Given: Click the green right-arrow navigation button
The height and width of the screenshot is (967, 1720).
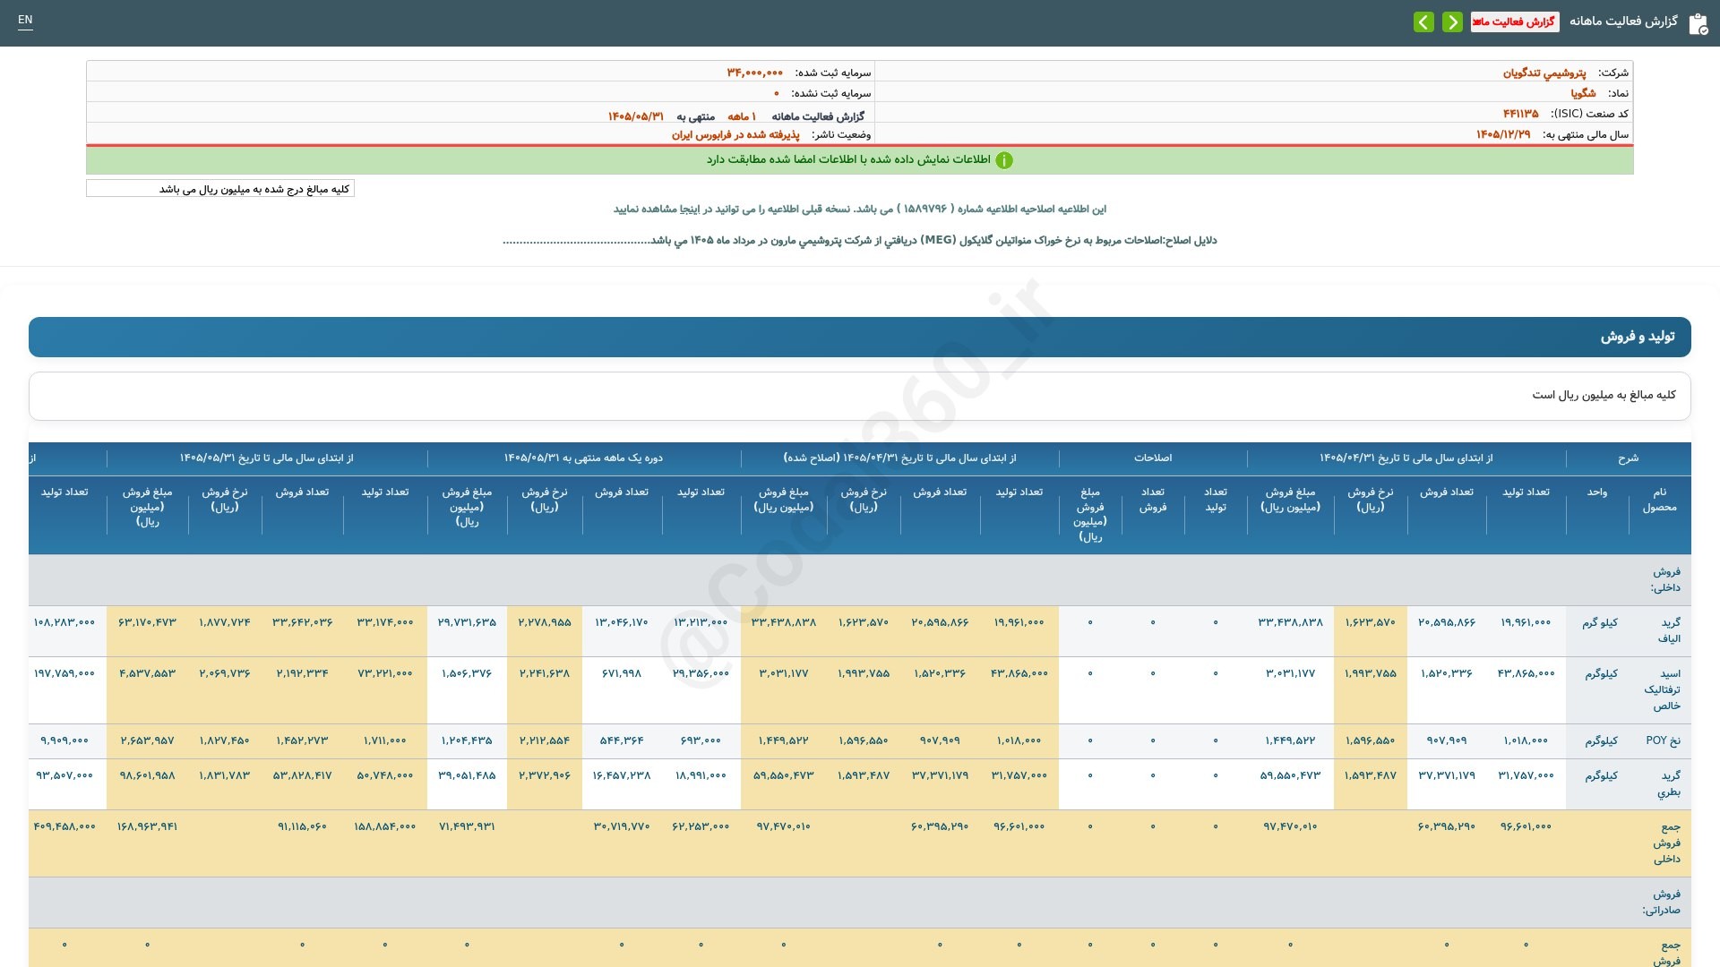Looking at the screenshot, I should tap(1452, 21).
